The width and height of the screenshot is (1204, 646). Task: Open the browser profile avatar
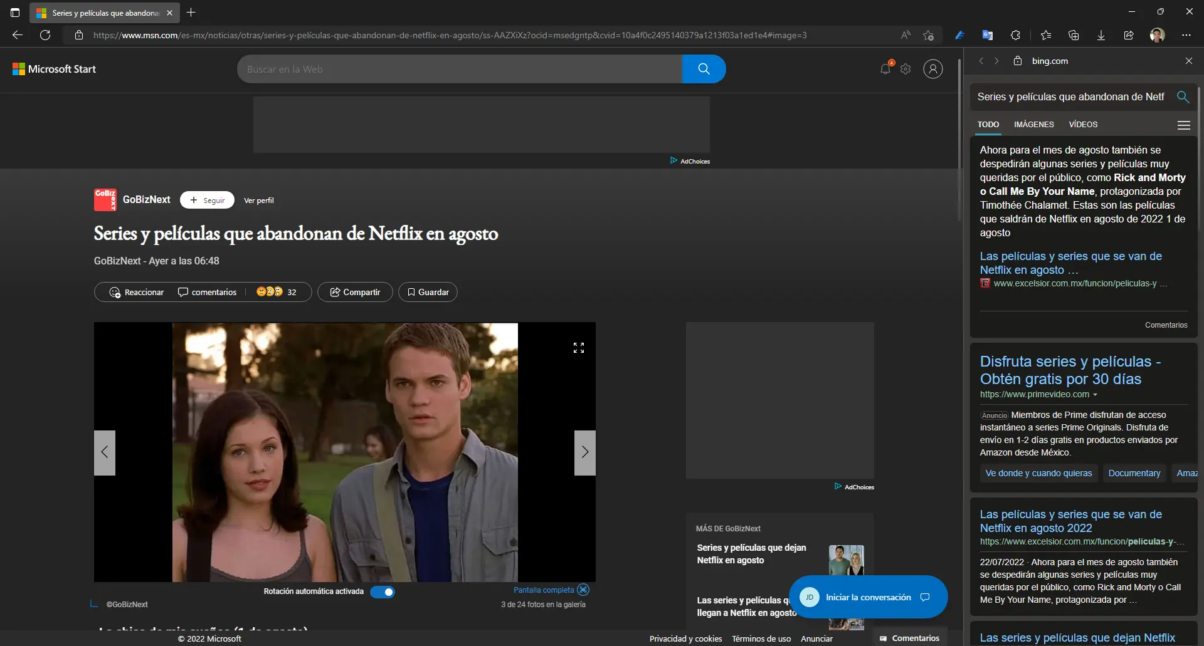[1158, 35]
